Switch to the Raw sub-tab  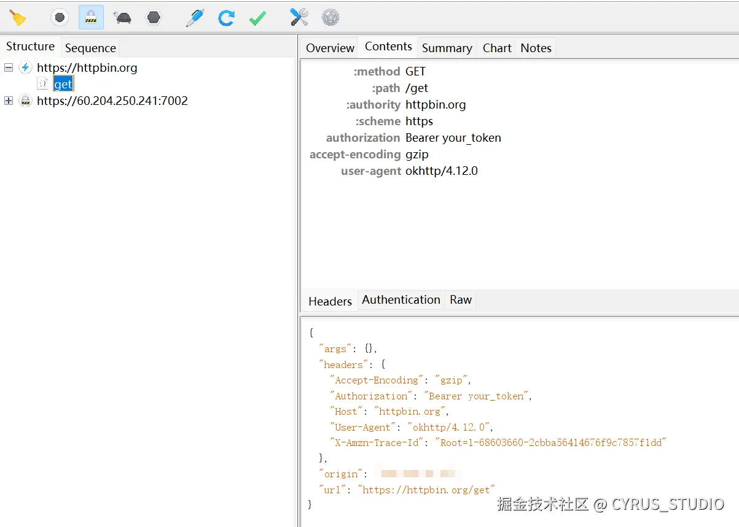click(461, 299)
